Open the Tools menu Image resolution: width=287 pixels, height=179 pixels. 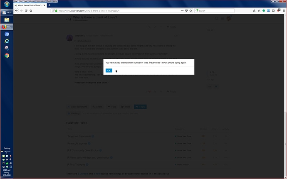tap(49, 1)
